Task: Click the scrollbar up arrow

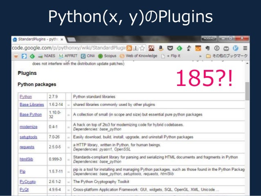Action: [x=248, y=63]
